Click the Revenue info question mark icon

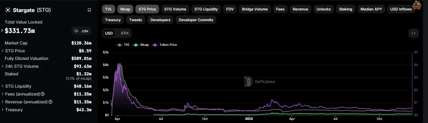50,102
